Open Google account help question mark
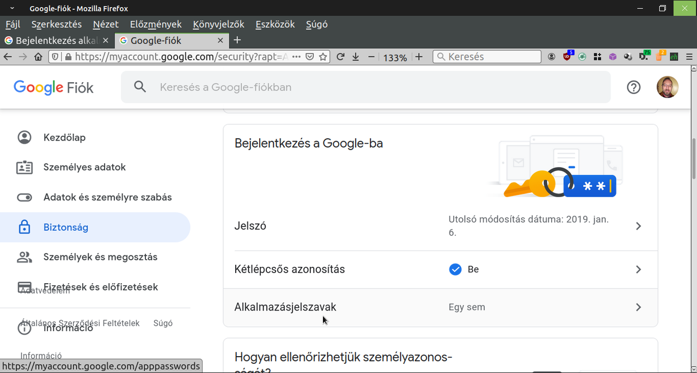The height and width of the screenshot is (373, 697). click(633, 87)
